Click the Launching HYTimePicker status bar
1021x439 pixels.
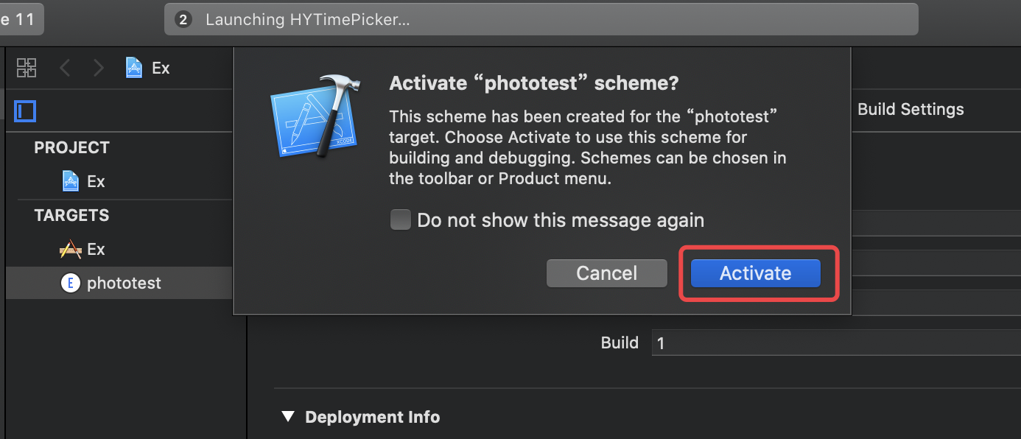click(541, 20)
